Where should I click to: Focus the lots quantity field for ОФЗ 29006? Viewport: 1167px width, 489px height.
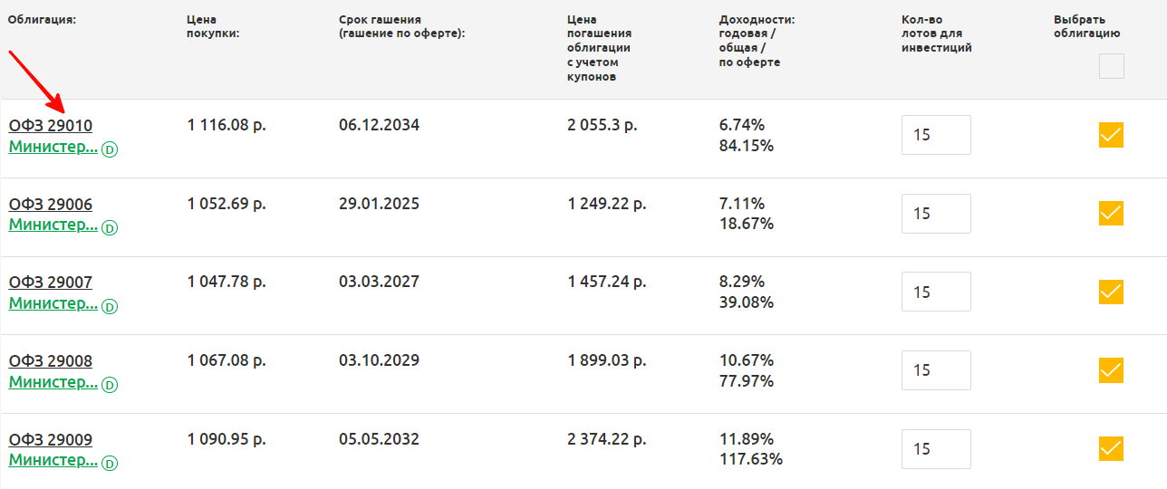coord(936,214)
